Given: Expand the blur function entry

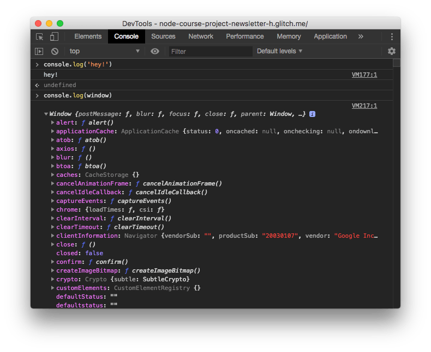Looking at the screenshot, I should [x=52, y=157].
